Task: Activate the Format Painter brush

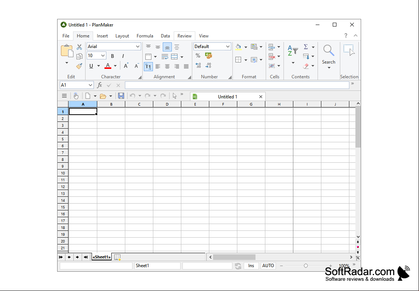Action: pyautogui.click(x=79, y=66)
